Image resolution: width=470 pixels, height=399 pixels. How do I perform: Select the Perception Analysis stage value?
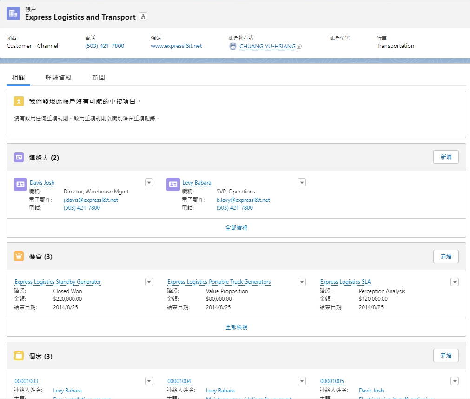[x=382, y=291]
